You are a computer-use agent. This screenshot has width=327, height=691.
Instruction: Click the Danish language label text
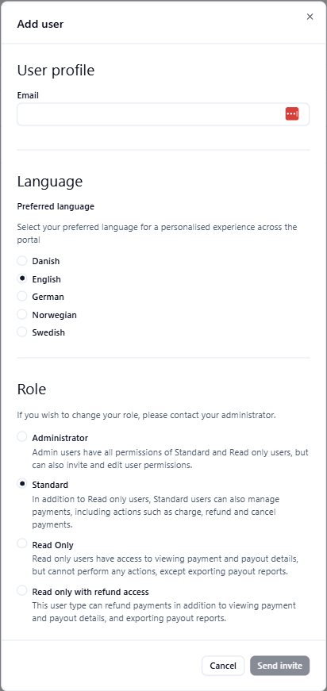click(46, 261)
